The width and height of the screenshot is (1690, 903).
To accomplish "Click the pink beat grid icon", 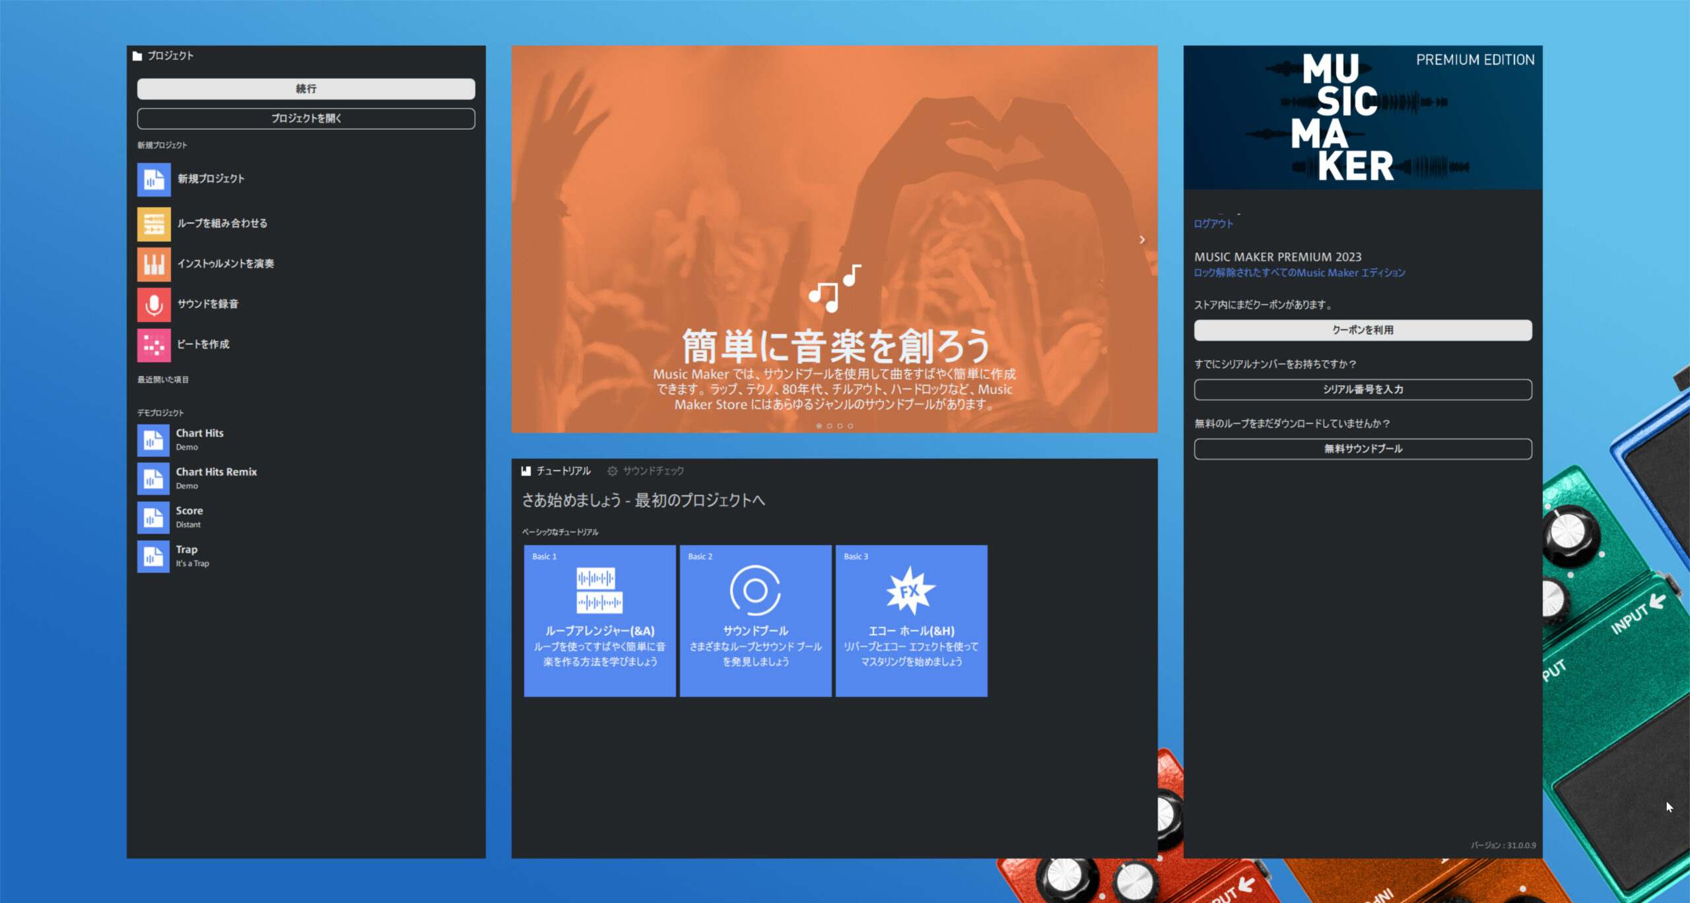I will (x=154, y=345).
